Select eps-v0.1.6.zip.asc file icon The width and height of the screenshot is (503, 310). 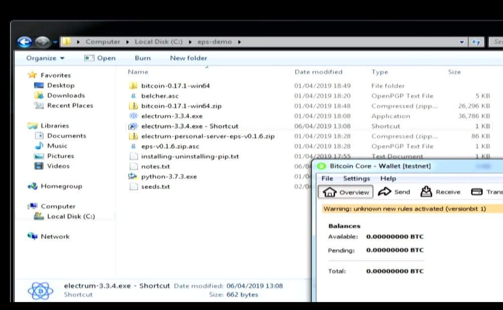(133, 146)
